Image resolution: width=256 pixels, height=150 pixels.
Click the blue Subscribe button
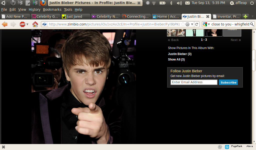coord(228,82)
